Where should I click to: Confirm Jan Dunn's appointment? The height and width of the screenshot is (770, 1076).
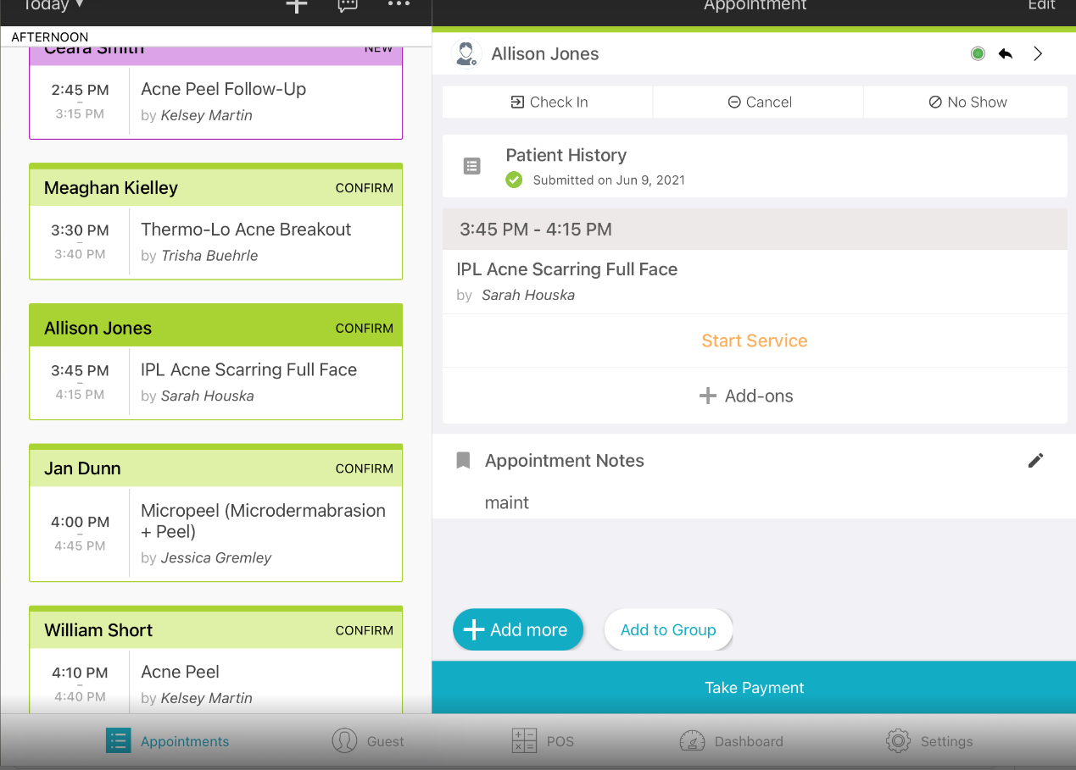point(365,468)
